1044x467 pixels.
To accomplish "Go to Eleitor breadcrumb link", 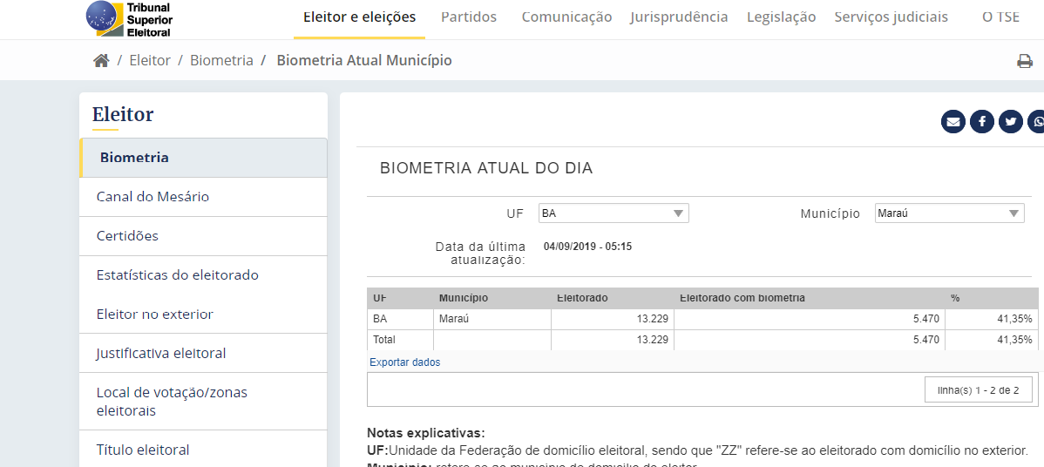I will click(150, 61).
